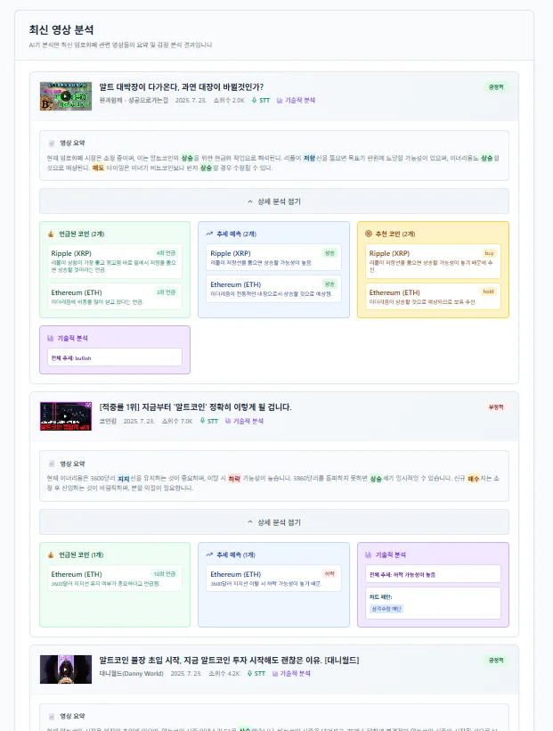Screen dimensions: 553x731
Task: Click bar chart icon in second card's purple 기술적 분석 panel
Action: pyautogui.click(x=369, y=554)
